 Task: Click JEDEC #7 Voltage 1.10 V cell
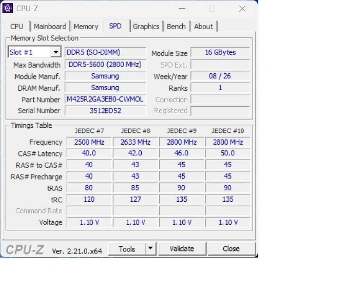89,222
